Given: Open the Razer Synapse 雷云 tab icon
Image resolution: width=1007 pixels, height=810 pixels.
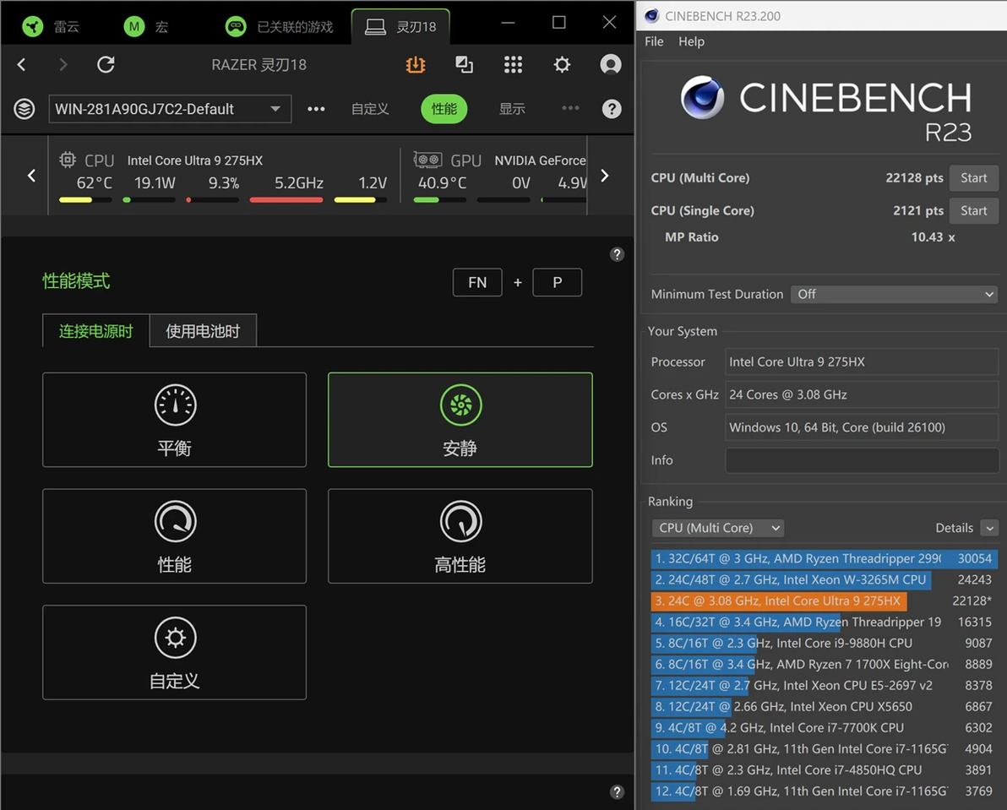Looking at the screenshot, I should (x=33, y=26).
